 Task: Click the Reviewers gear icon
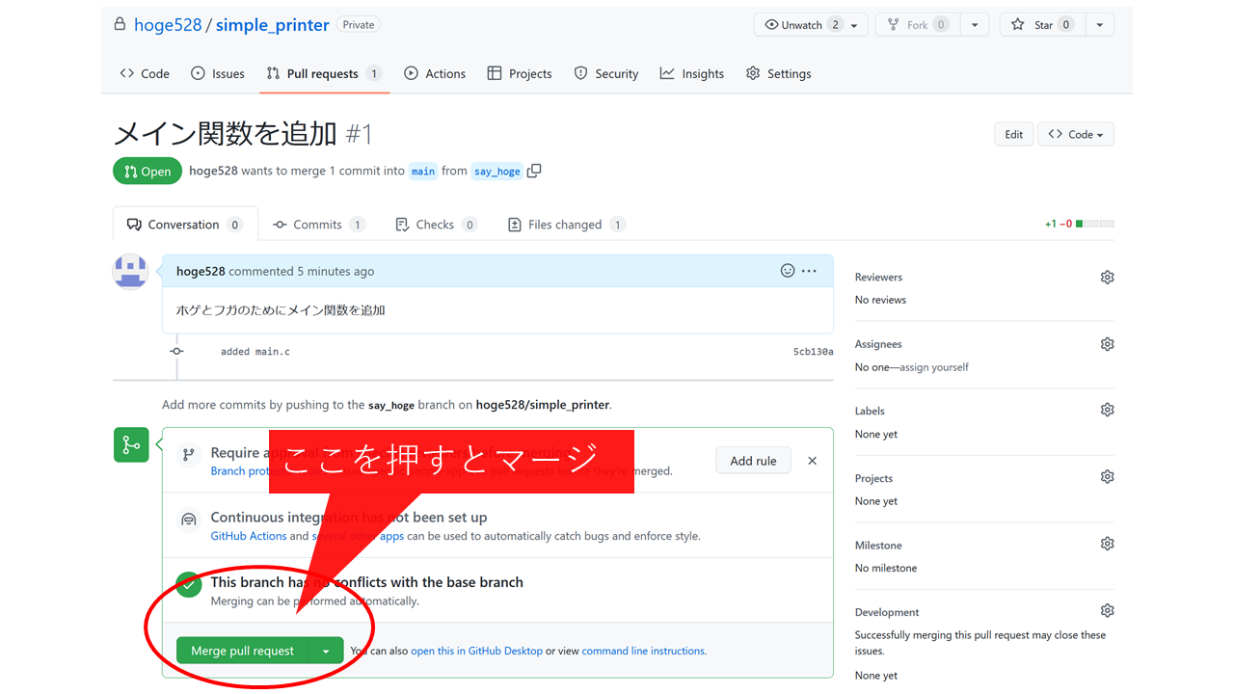(1107, 278)
